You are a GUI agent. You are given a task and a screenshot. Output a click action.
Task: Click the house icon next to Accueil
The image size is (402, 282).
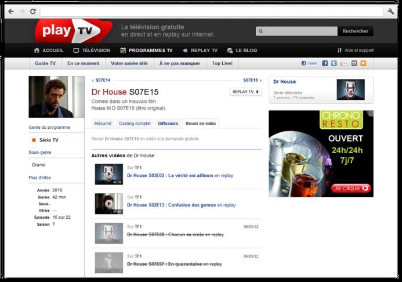click(37, 50)
